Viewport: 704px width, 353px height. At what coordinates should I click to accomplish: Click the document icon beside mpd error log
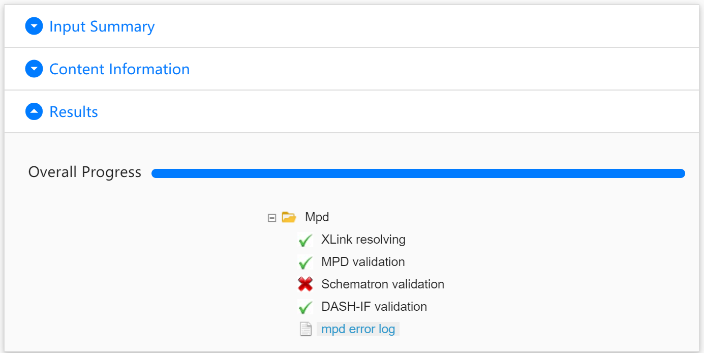[306, 329]
